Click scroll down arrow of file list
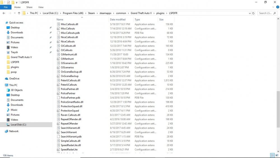280x158 pixels. click(x=278, y=151)
